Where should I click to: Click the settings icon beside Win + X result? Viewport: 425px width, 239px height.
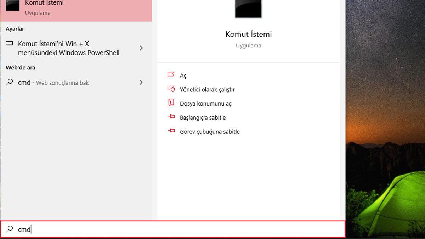click(x=10, y=44)
